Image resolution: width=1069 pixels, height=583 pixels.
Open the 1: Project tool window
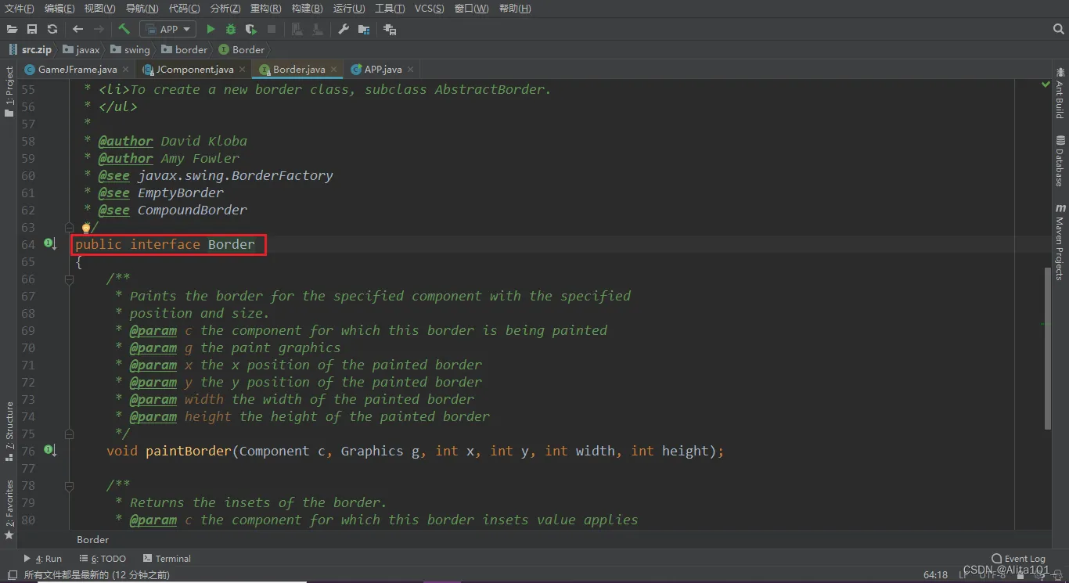[9, 92]
